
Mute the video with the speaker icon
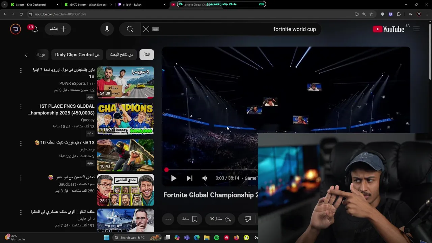(x=205, y=178)
